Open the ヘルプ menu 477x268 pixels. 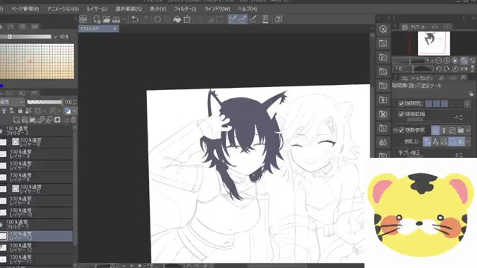[x=247, y=9]
